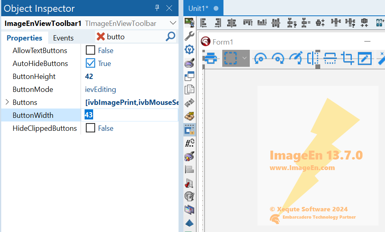Click the filter search magnifier icon
This screenshot has width=385, height=232.
170,36
